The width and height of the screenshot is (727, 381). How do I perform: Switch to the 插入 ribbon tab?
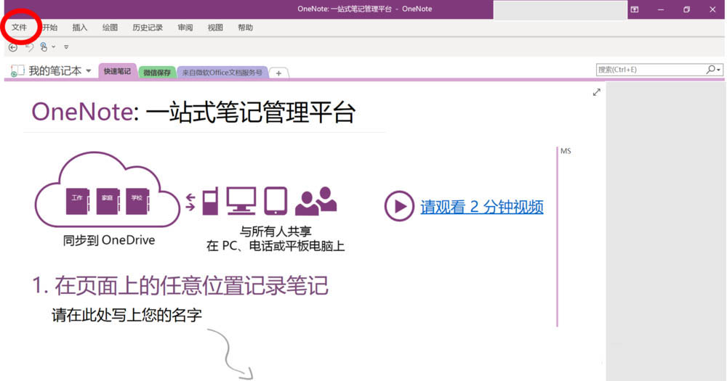pyautogui.click(x=79, y=28)
